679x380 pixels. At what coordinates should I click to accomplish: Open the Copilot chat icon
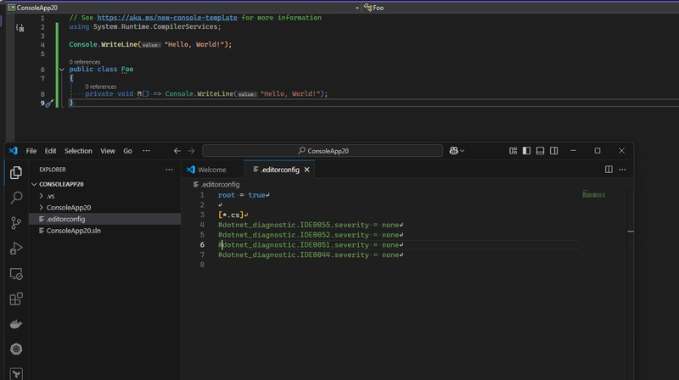tap(453, 151)
